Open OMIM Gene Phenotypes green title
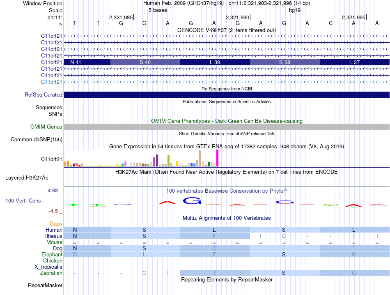 227,121
